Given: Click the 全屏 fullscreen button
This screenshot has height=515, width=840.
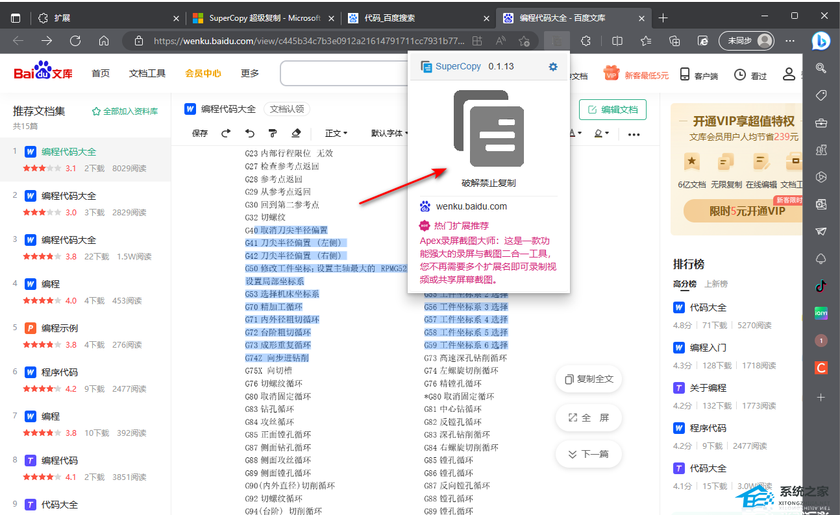Looking at the screenshot, I should (x=589, y=418).
